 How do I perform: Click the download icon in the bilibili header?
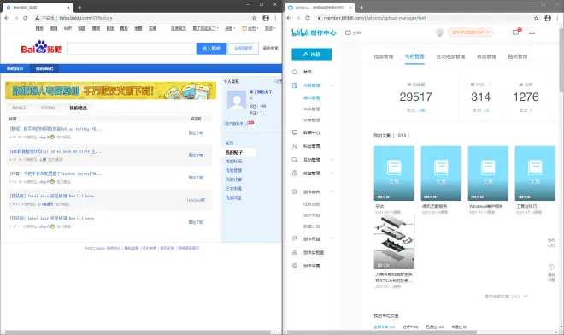click(x=532, y=32)
